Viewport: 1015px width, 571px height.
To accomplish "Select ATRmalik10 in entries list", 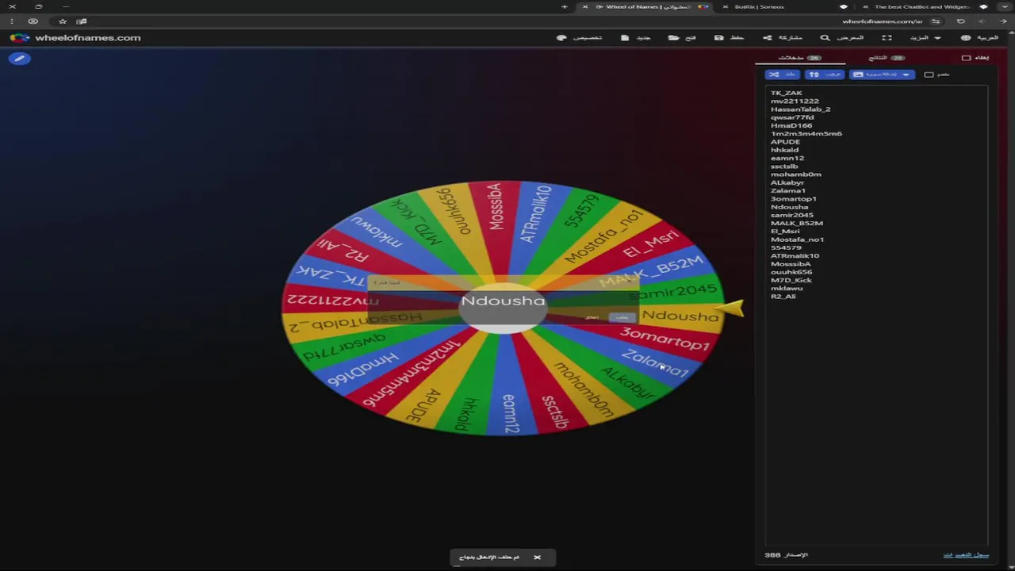I will tap(795, 255).
